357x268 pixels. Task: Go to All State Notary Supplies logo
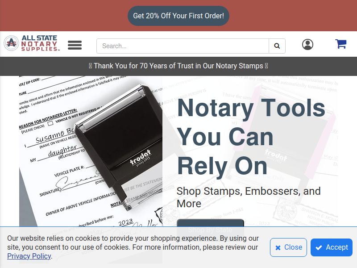(x=32, y=43)
